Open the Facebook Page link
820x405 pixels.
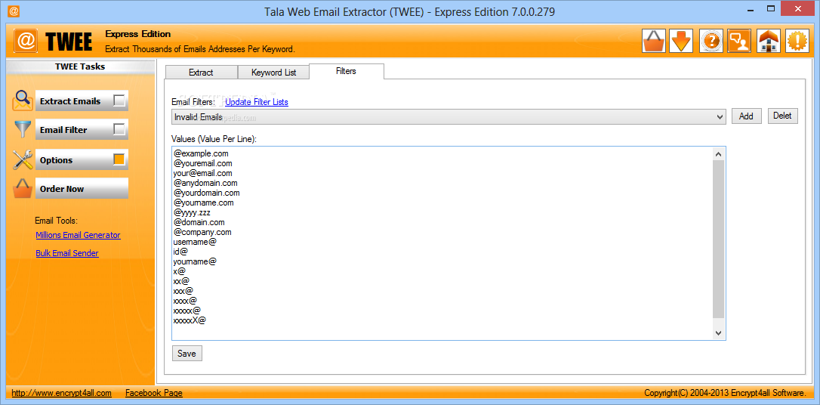coord(154,392)
